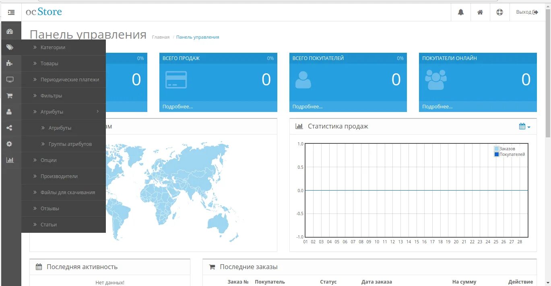Open Файлы для скачивания menu item

pos(64,192)
